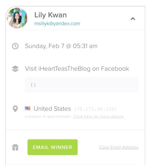Click the gray box containing empty braces
Screen dimensions: 149x165
[82, 85]
